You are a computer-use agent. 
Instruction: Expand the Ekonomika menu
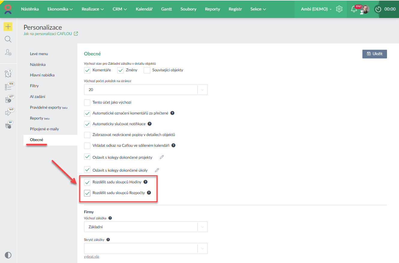[60, 9]
